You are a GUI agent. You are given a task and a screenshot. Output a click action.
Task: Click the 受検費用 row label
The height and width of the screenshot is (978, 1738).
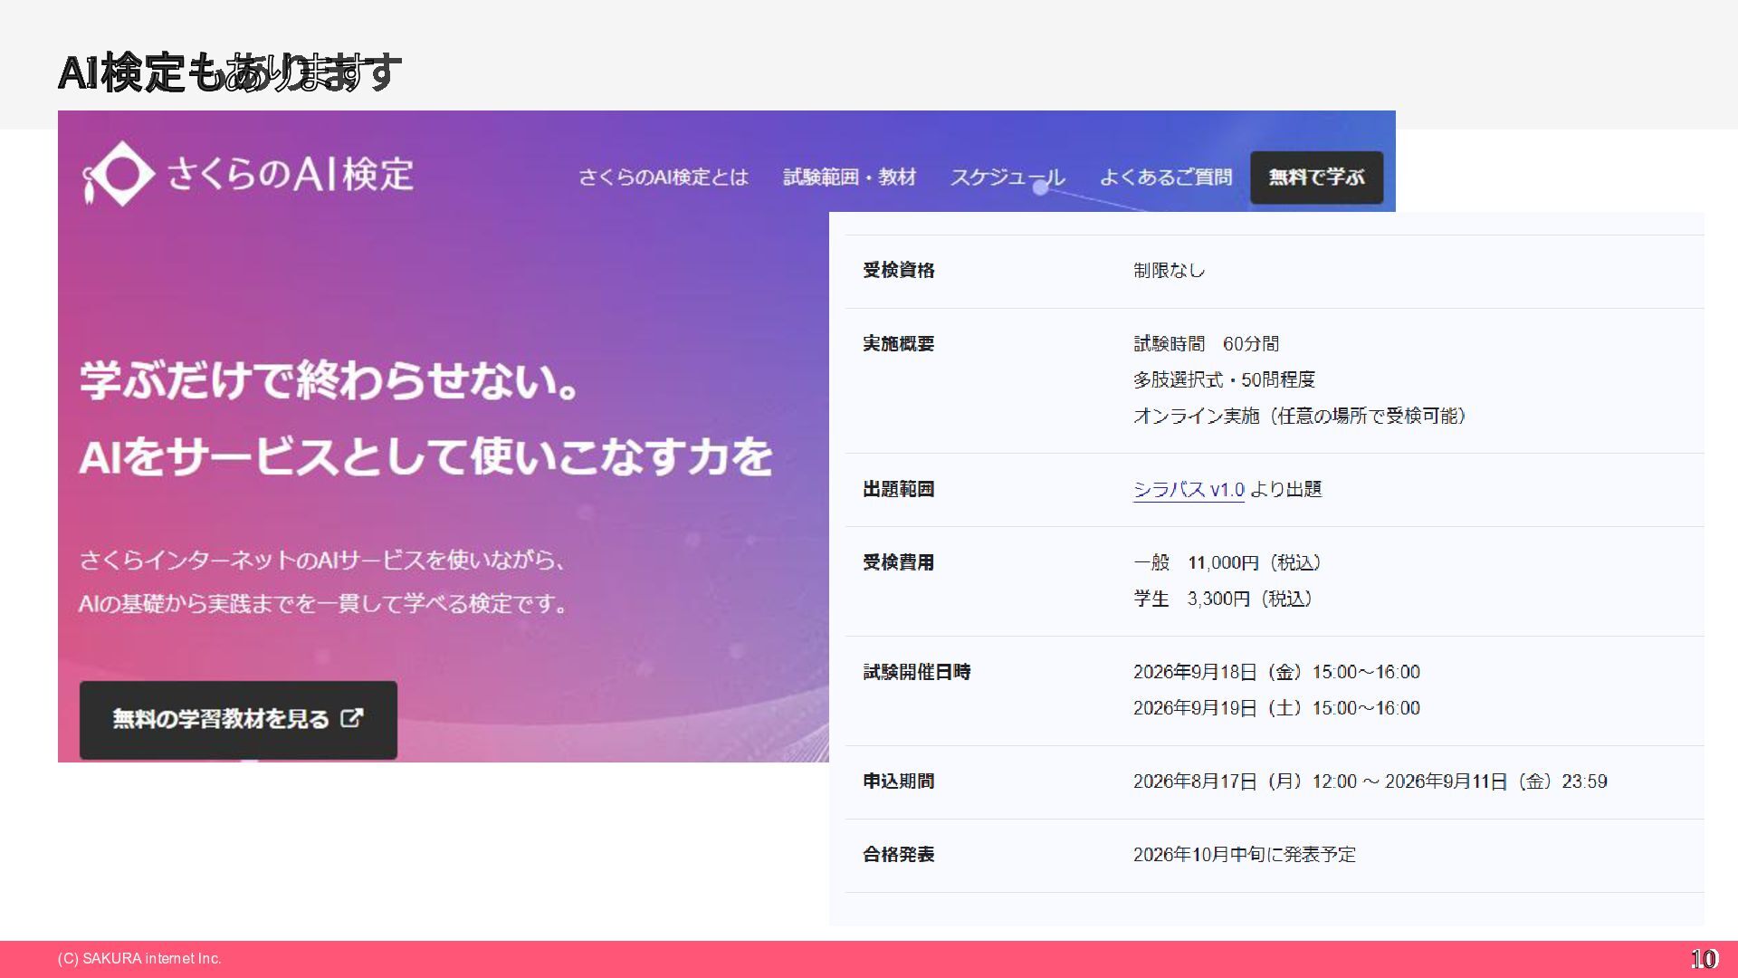[898, 563]
